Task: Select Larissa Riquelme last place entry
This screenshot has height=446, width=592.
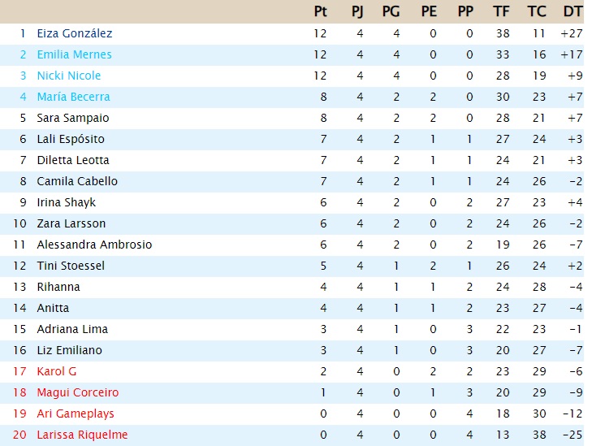Action: pos(82,435)
